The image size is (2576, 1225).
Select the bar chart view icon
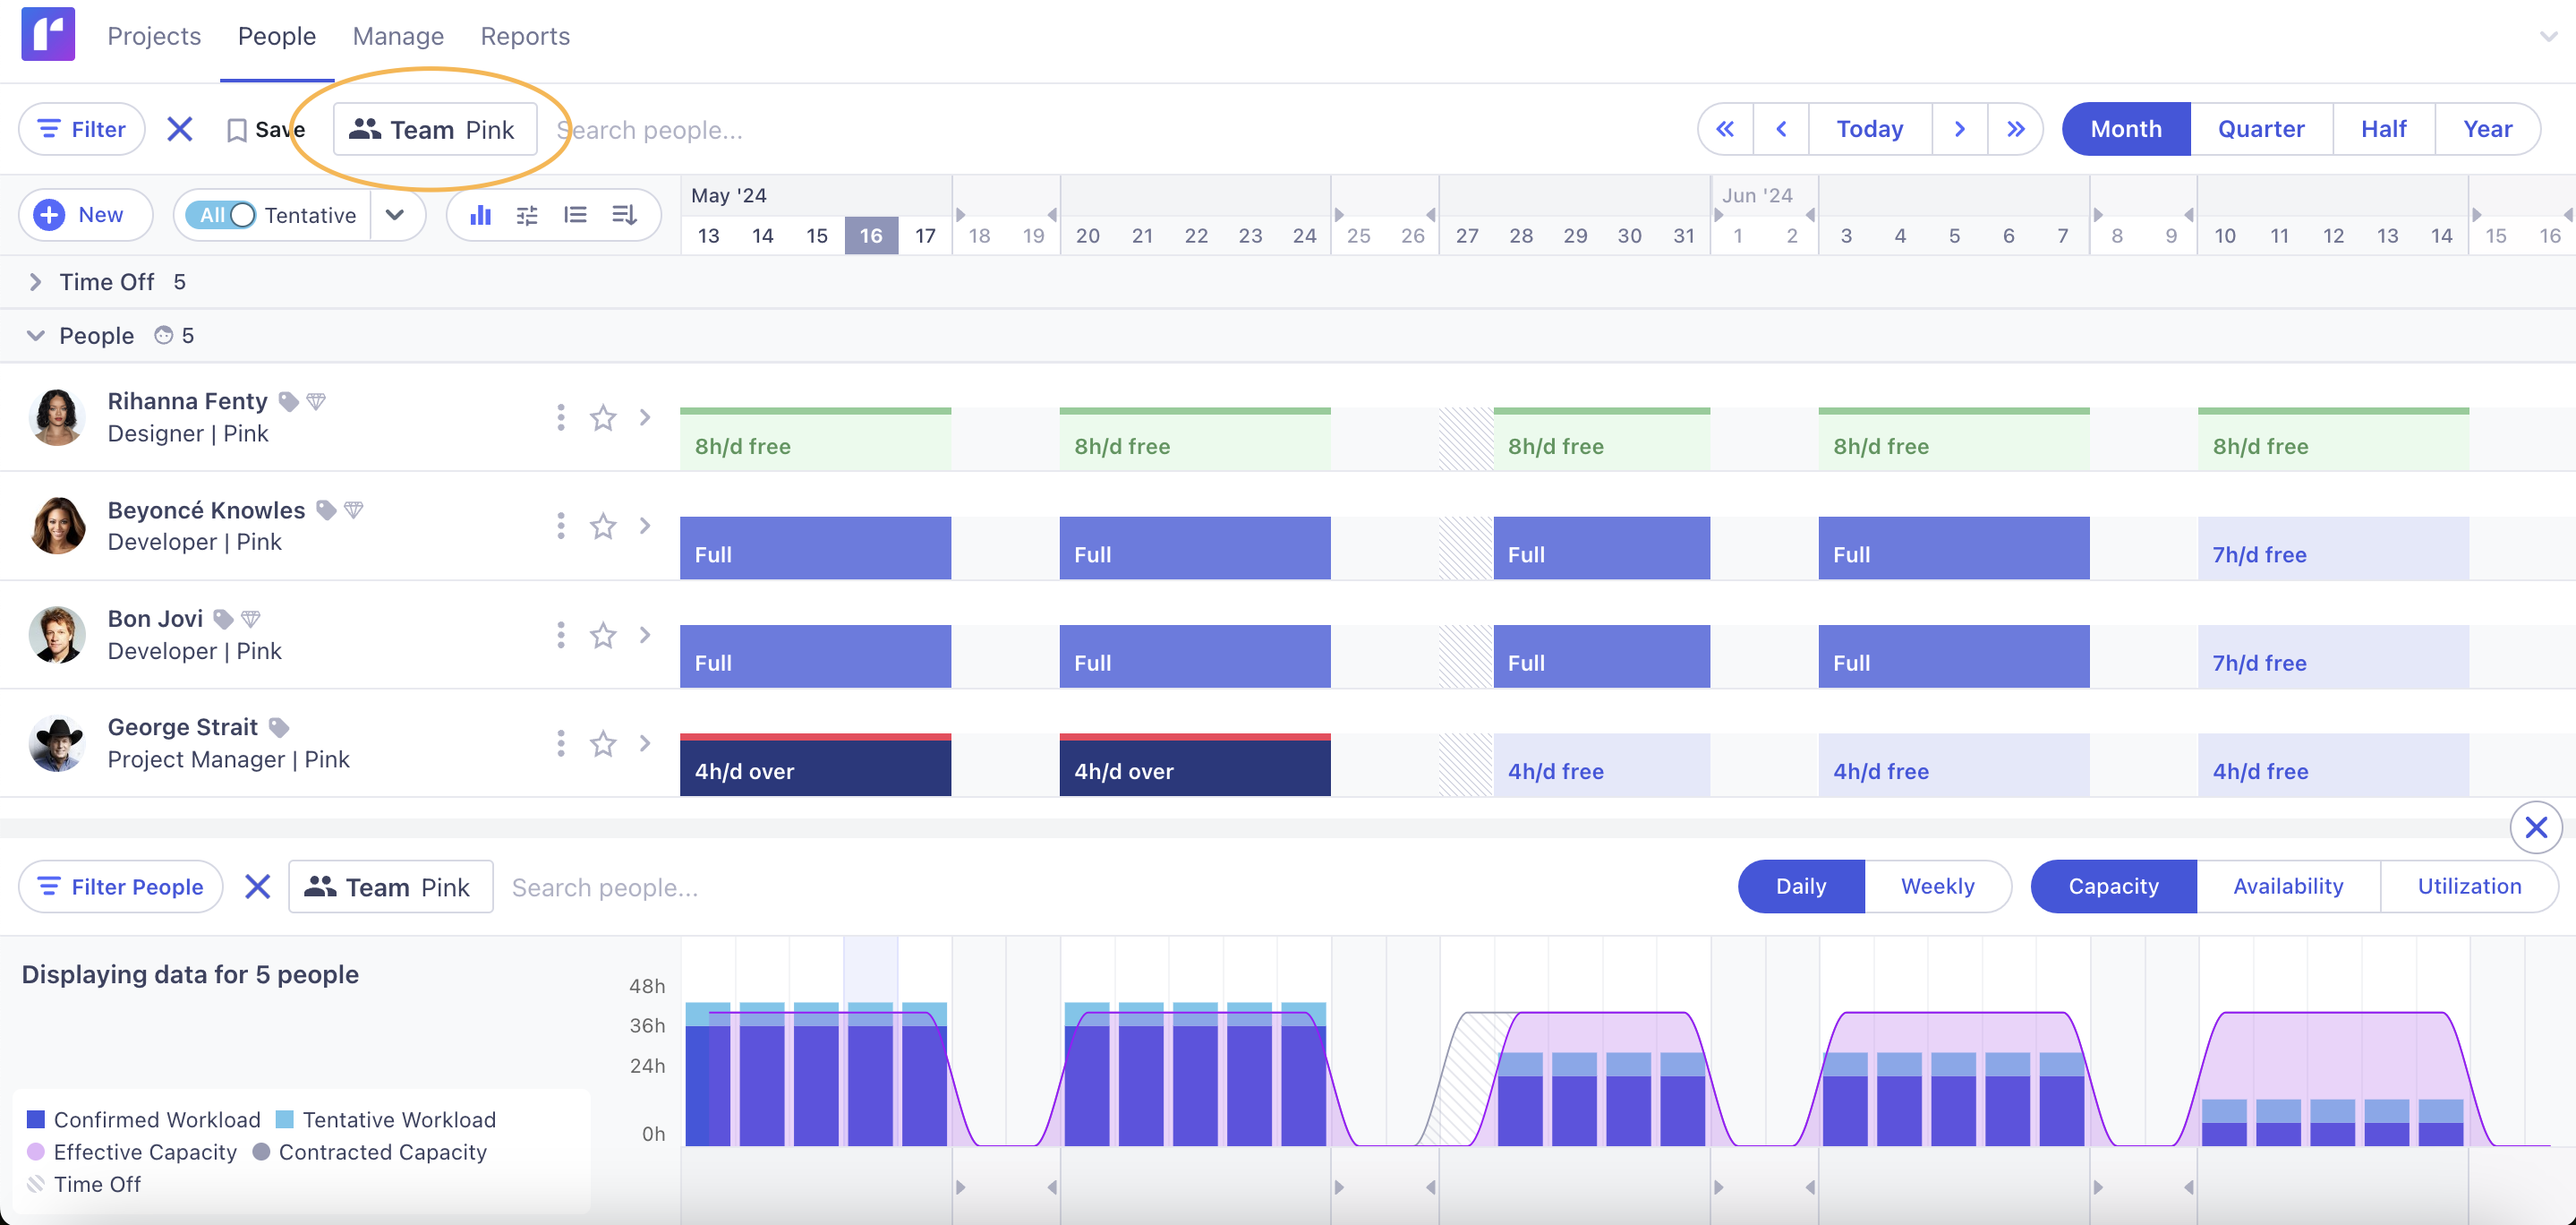481,214
